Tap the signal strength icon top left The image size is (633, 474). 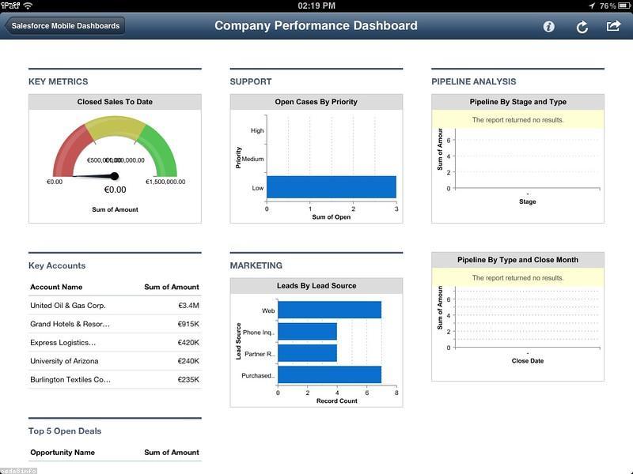click(x=12, y=6)
